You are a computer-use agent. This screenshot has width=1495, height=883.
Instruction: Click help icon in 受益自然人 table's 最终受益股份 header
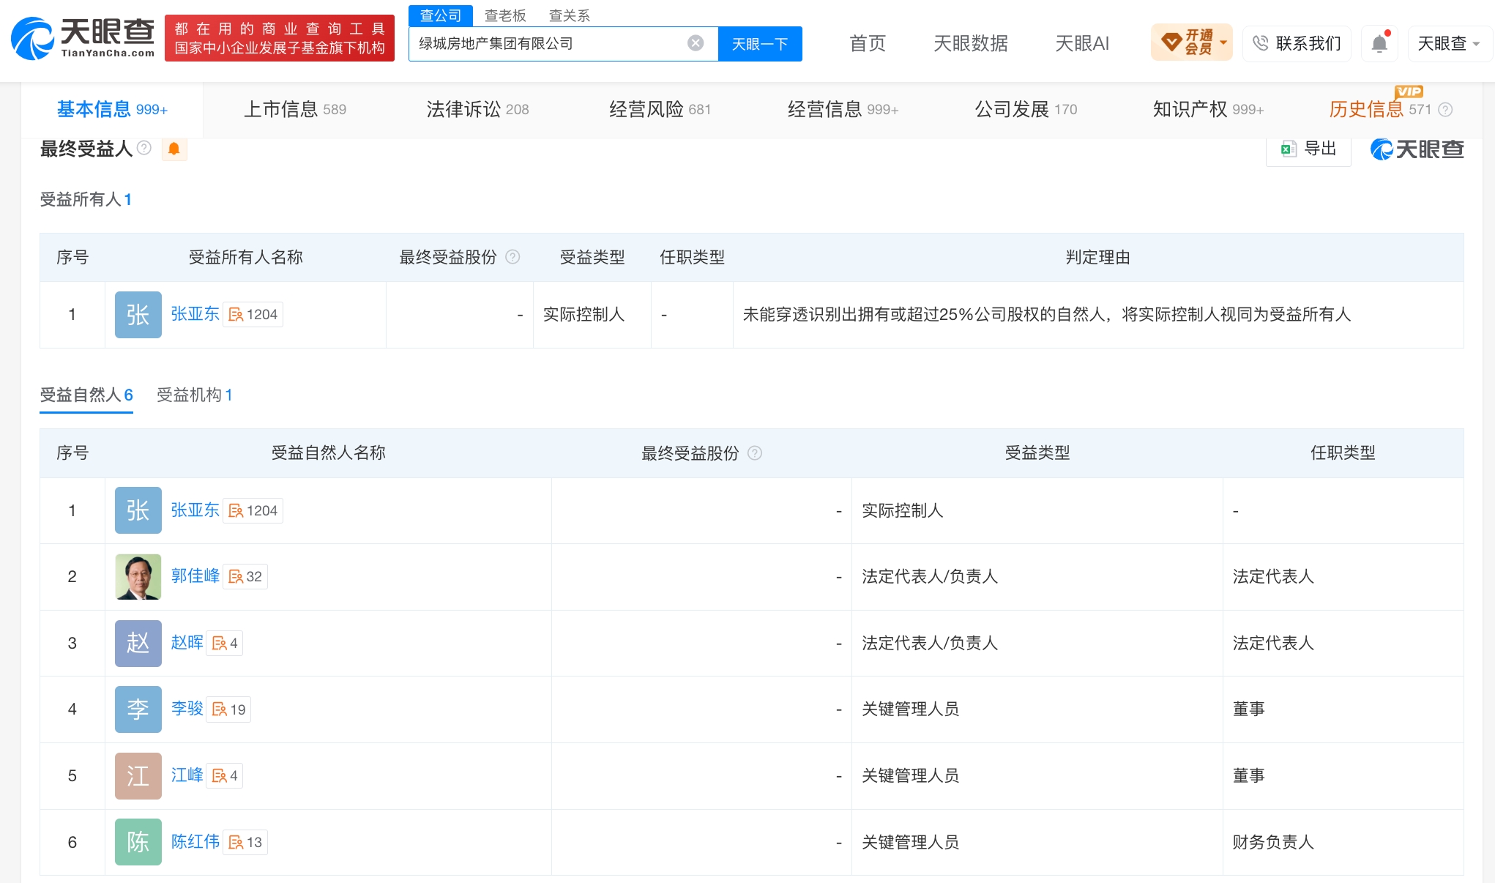tap(755, 453)
